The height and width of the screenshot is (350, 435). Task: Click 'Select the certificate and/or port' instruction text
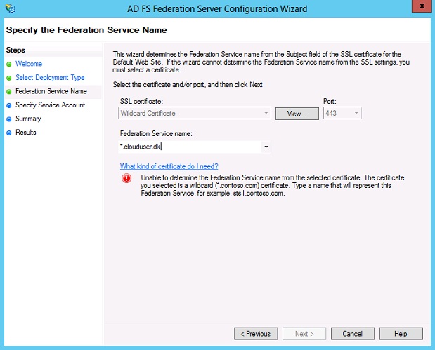click(188, 84)
